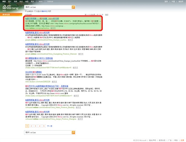
Task: Click the orange 反馈 feedback footer link
Action: click(182, 141)
